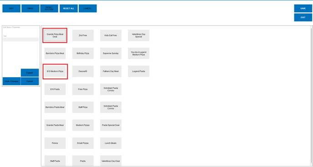Click the top toolbar CANCEL button

(88, 9)
